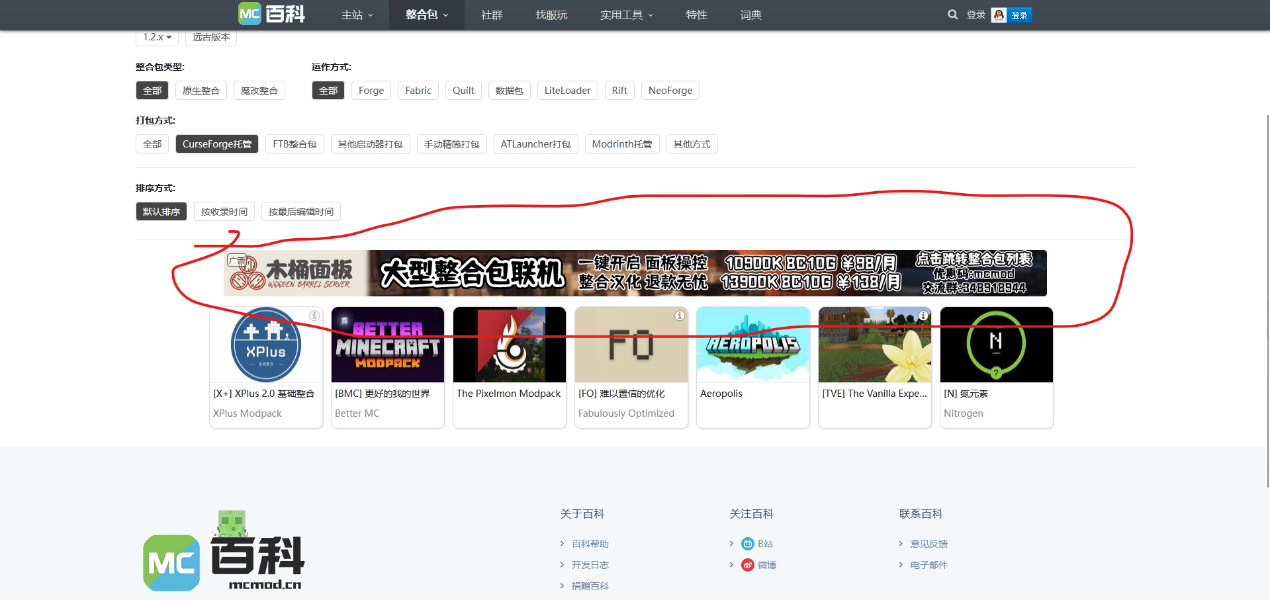
Task: Click info icon on XPlus card
Action: (314, 316)
